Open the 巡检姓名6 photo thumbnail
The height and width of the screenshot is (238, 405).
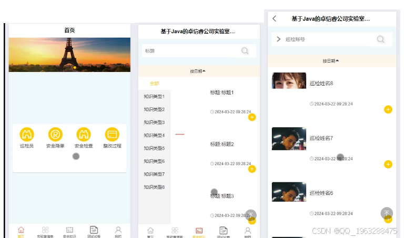pos(289,192)
